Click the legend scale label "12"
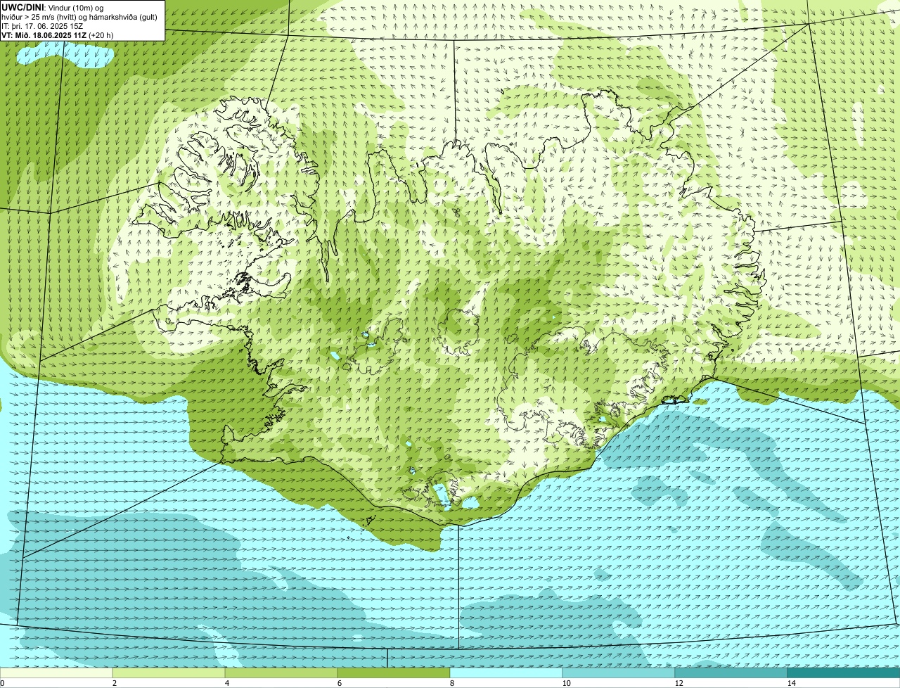900x688 pixels. (x=679, y=683)
